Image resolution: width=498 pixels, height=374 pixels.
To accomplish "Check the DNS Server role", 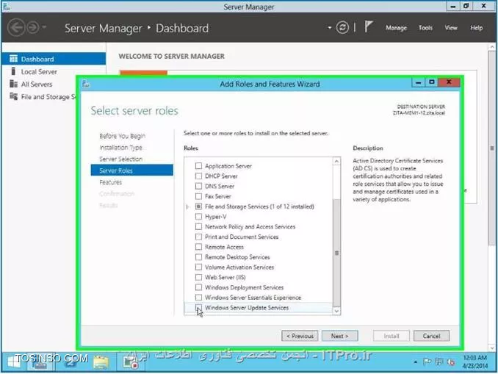I will 198,186.
